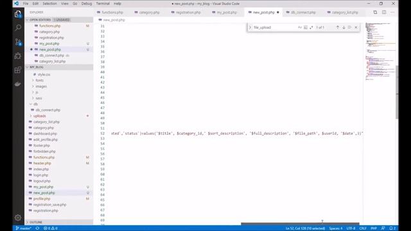This screenshot has height=231, width=411.
Task: Expand the images folder
Action: point(41,87)
